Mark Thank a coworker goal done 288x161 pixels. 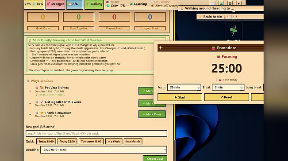point(152,114)
